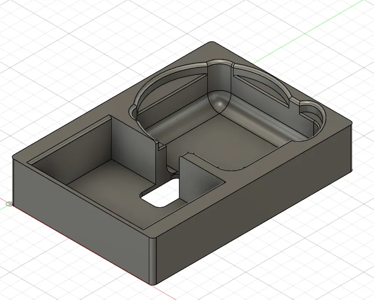
Task: Click the rectangular through-hole cutout in the tray
Action: pyautogui.click(x=160, y=194)
